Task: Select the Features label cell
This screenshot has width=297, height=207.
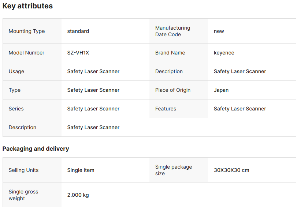Action: 166,109
